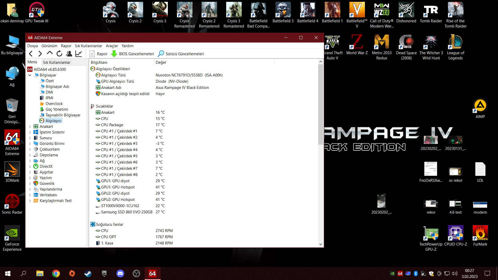Open the Dosya menu

[33, 46]
